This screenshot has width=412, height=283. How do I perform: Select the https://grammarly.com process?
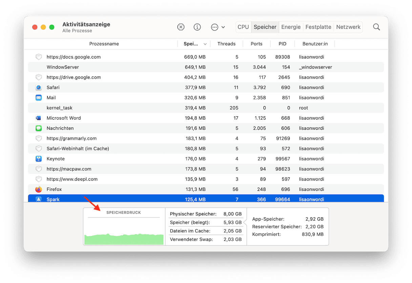pos(71,138)
